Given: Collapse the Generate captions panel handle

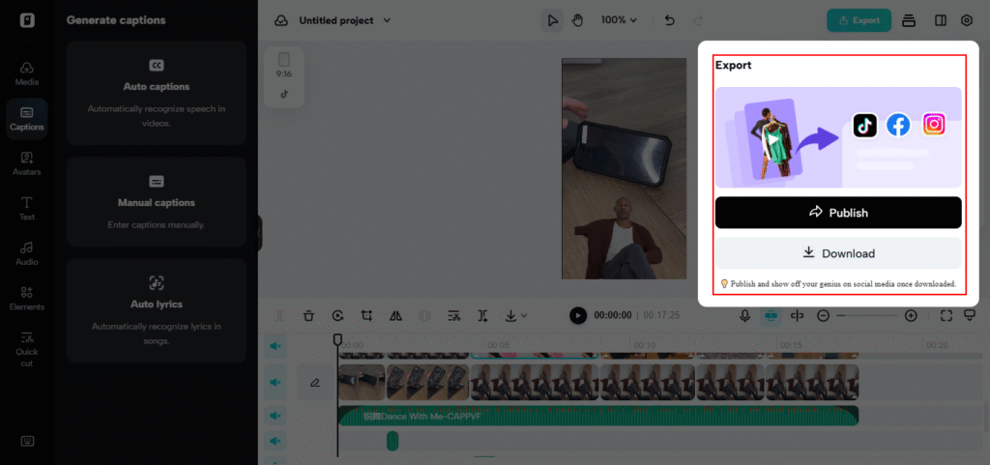Looking at the screenshot, I should coord(259,233).
